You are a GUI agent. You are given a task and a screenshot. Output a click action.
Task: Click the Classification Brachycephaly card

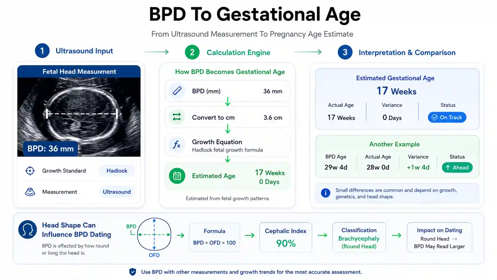[x=359, y=237]
